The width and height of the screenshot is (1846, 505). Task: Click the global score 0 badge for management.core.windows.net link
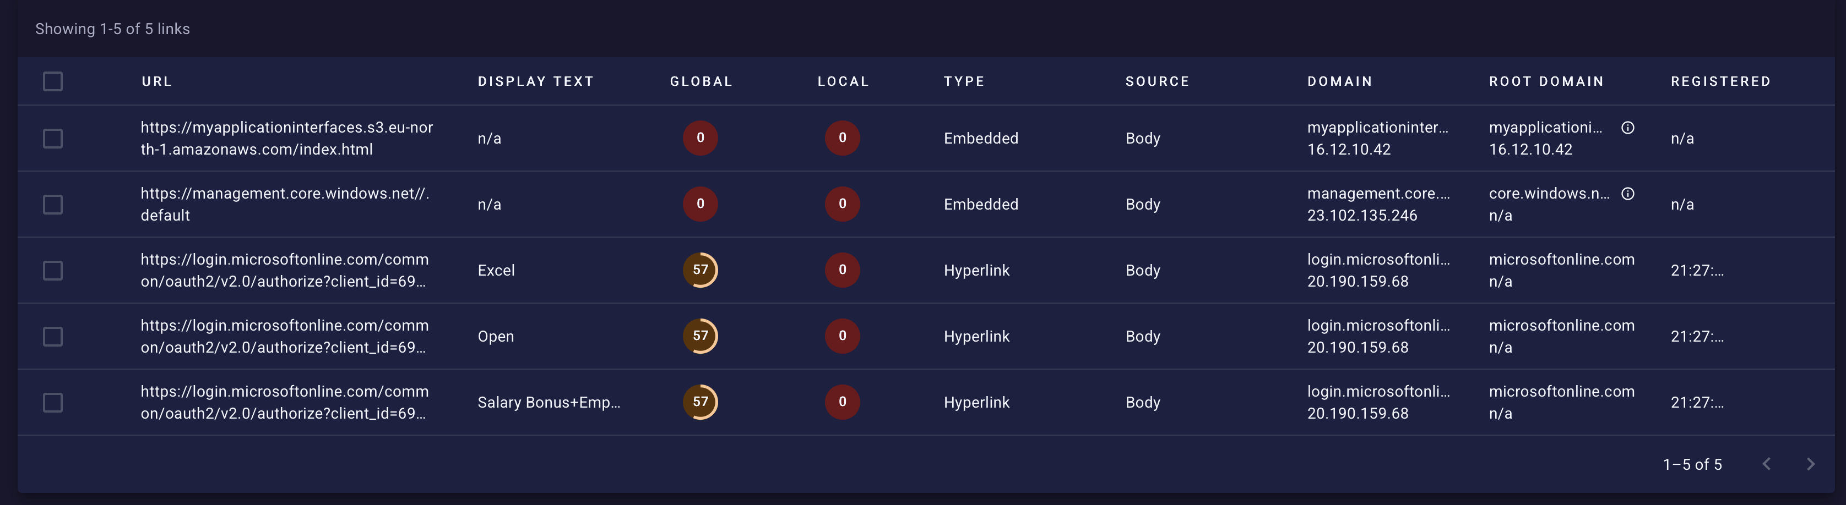tap(700, 204)
